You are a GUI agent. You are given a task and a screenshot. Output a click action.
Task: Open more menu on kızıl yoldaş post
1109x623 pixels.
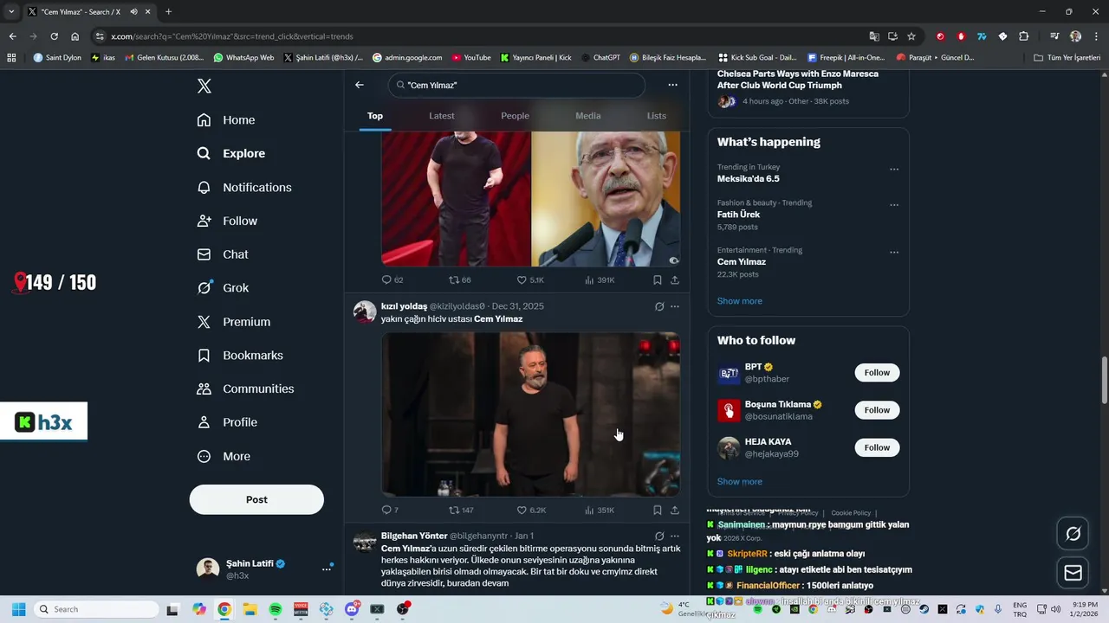[x=675, y=306]
